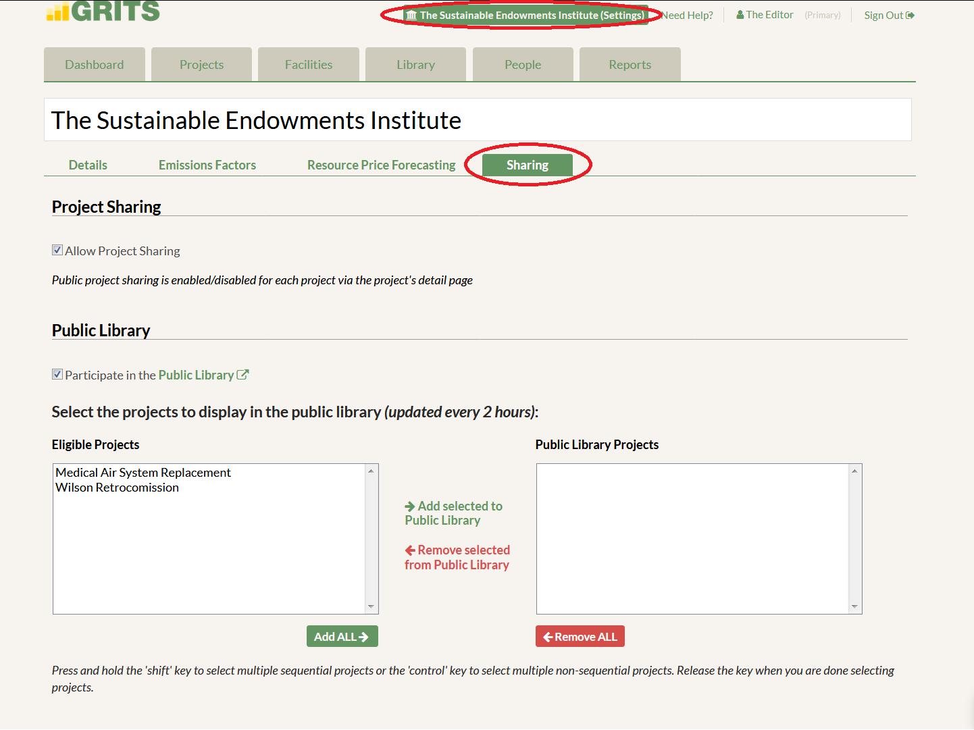Select the Details sub-tab
The image size is (974, 730).
tap(88, 165)
